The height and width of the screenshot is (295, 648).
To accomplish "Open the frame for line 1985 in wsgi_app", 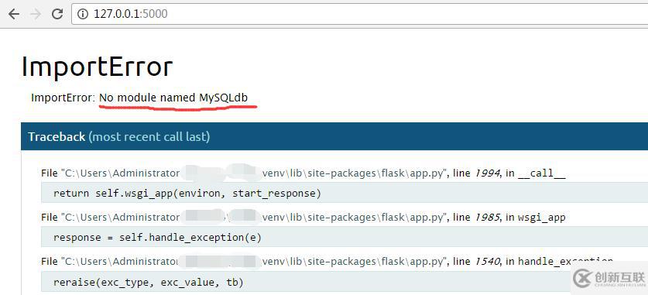I will (x=303, y=218).
